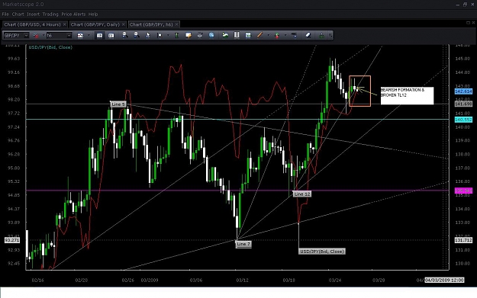Toggle the highlighted toolbar mode button
477x298 pixels.
pos(99,36)
